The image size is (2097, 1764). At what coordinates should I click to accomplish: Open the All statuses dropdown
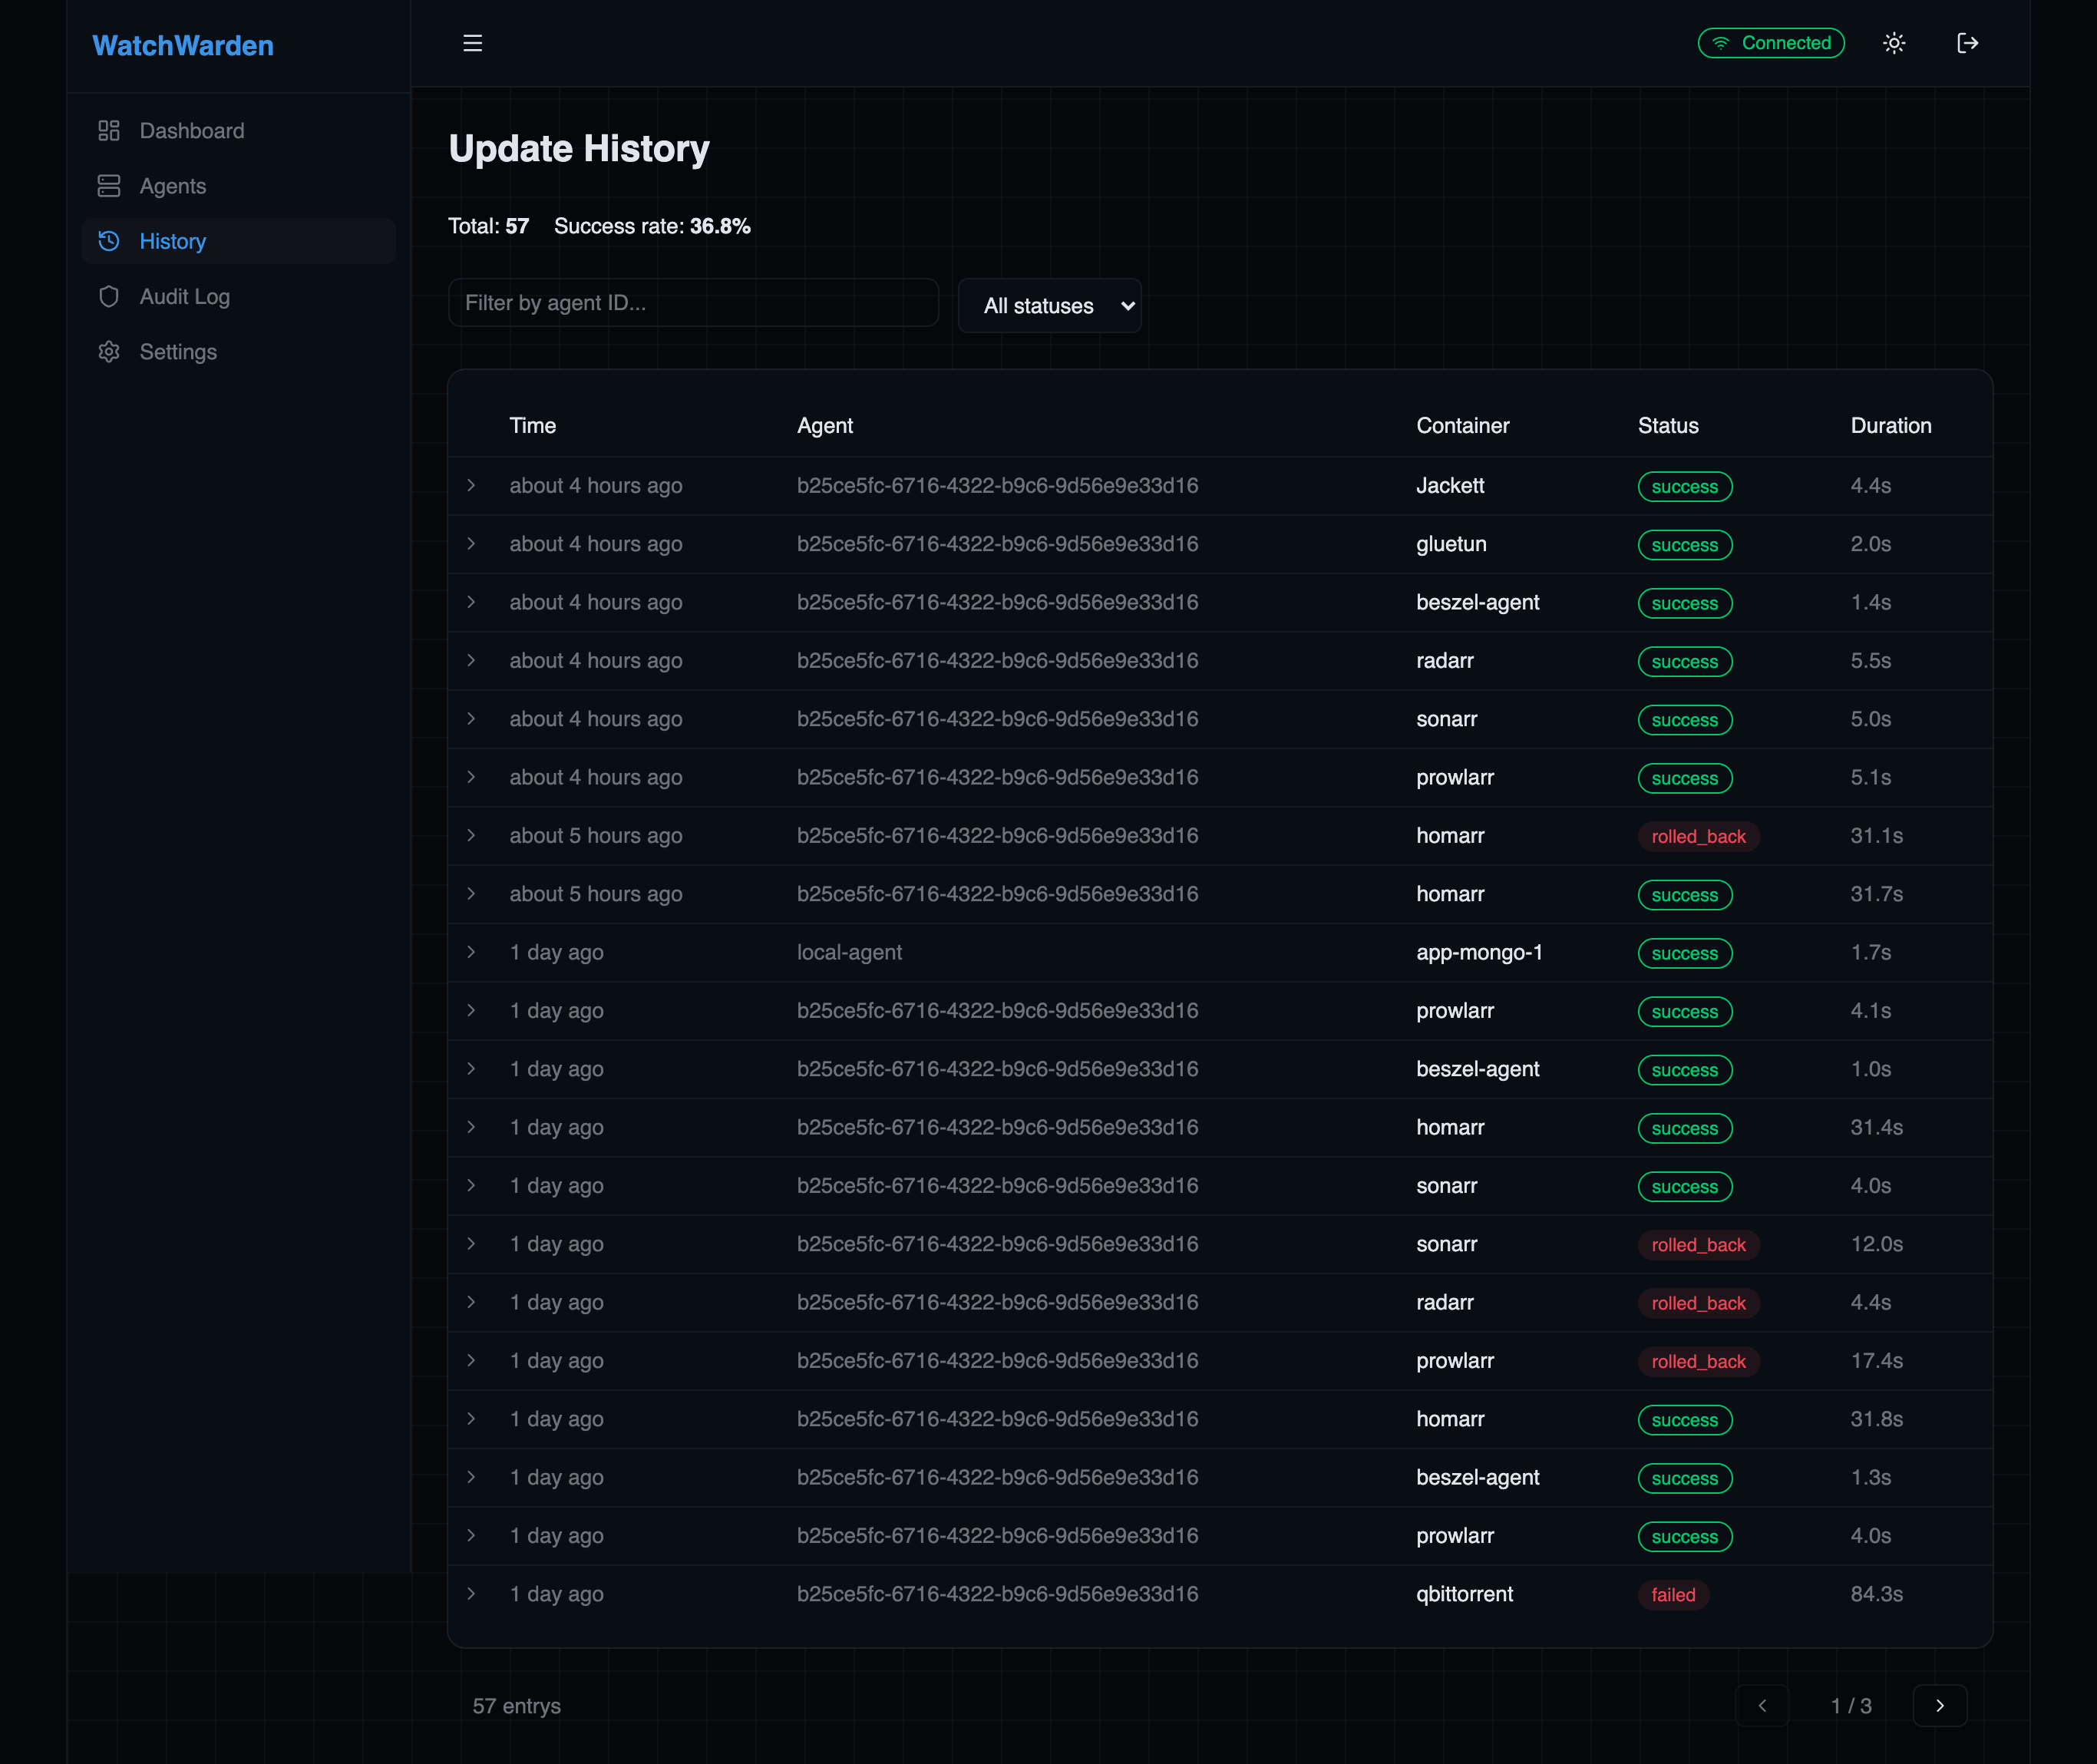pos(1049,306)
